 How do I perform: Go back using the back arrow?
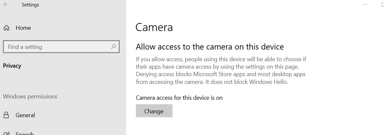[6, 5]
